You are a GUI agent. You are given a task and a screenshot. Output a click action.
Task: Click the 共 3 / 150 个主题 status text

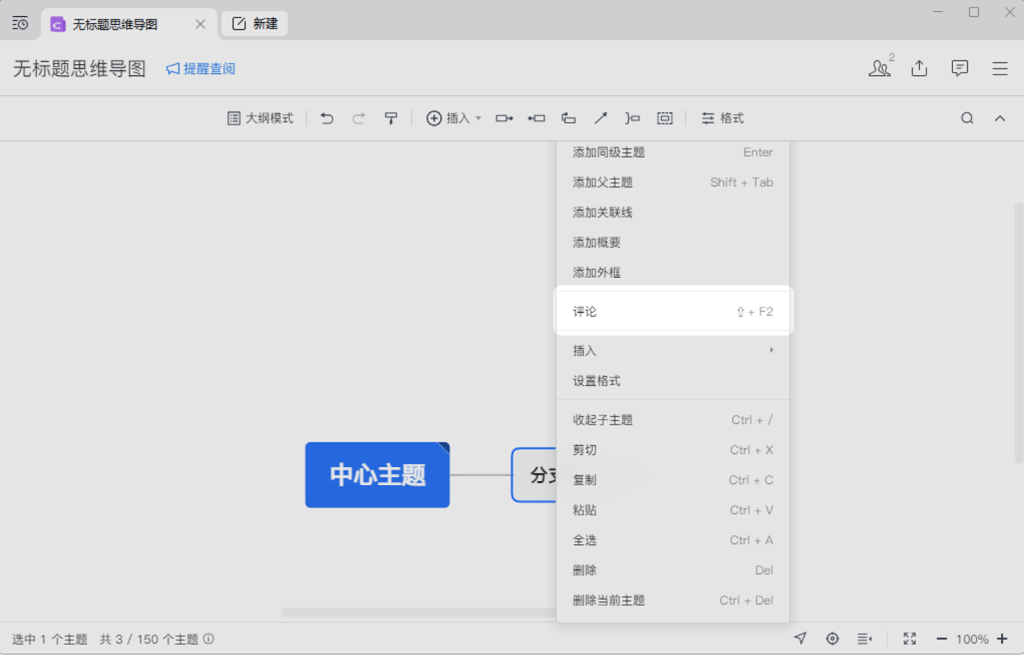(149, 639)
